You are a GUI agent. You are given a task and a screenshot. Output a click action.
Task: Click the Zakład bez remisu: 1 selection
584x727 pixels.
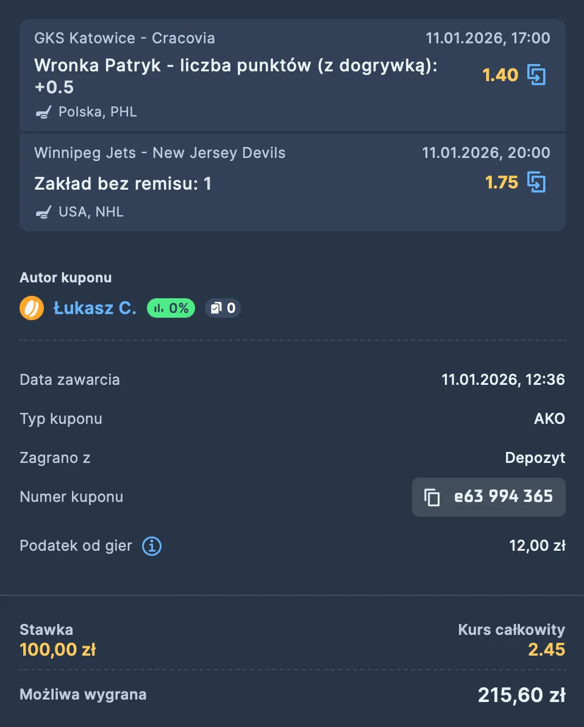point(123,183)
